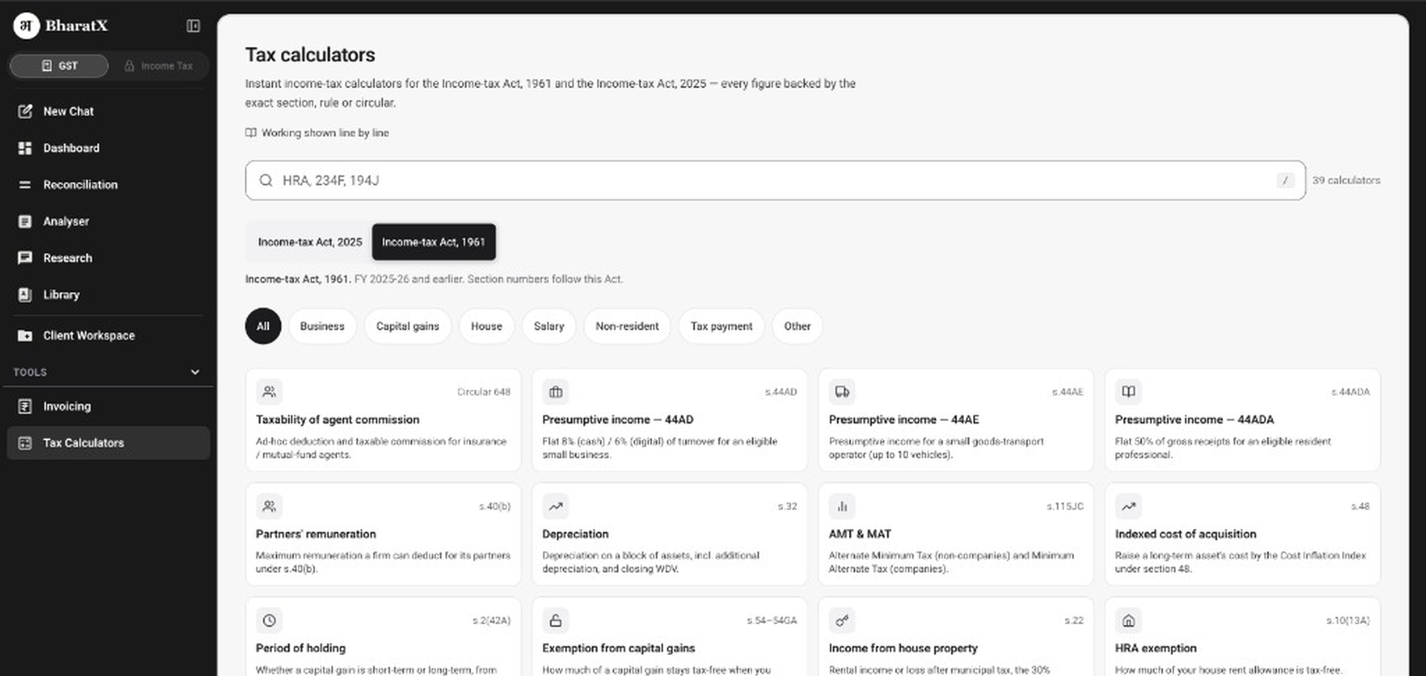
Task: Open Research section
Action: (x=108, y=258)
